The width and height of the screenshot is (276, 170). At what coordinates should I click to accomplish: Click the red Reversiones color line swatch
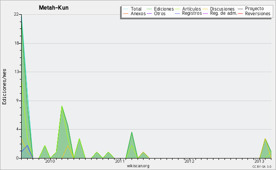tap(240, 13)
